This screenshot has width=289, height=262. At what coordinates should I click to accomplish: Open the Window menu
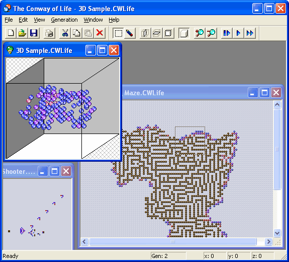(93, 20)
